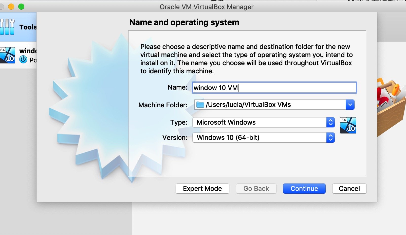This screenshot has height=235, width=406.
Task: Click the blue folder icon in Machine Folder
Action: click(x=200, y=105)
